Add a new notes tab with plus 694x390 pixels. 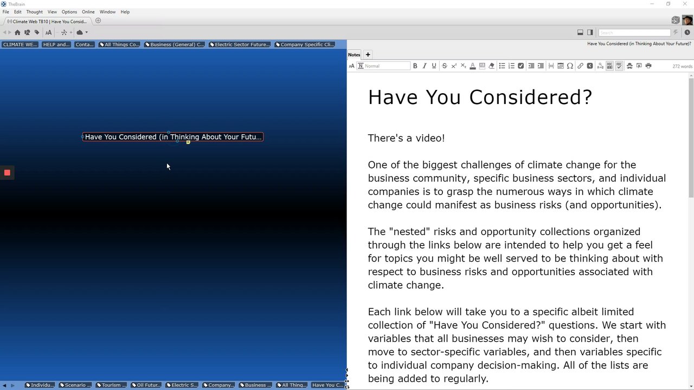(x=368, y=55)
